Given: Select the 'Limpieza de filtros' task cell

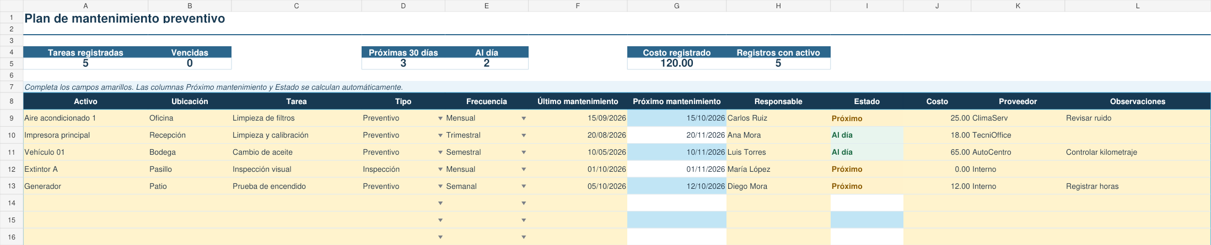Looking at the screenshot, I should 297,118.
